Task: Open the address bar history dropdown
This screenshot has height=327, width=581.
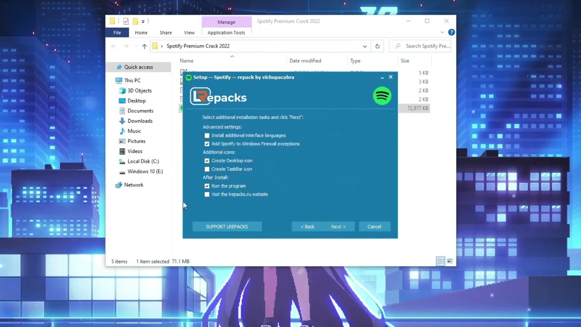Action: click(364, 46)
